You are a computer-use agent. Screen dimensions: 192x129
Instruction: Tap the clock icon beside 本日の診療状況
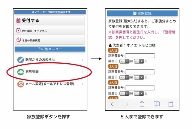19,40
